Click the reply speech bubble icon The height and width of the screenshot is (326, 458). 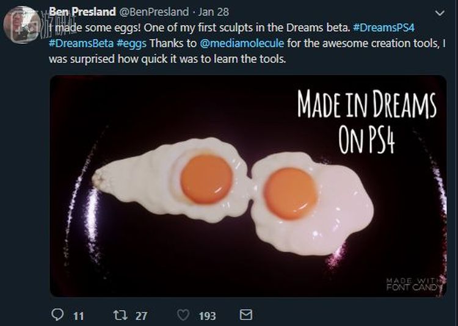tap(58, 315)
